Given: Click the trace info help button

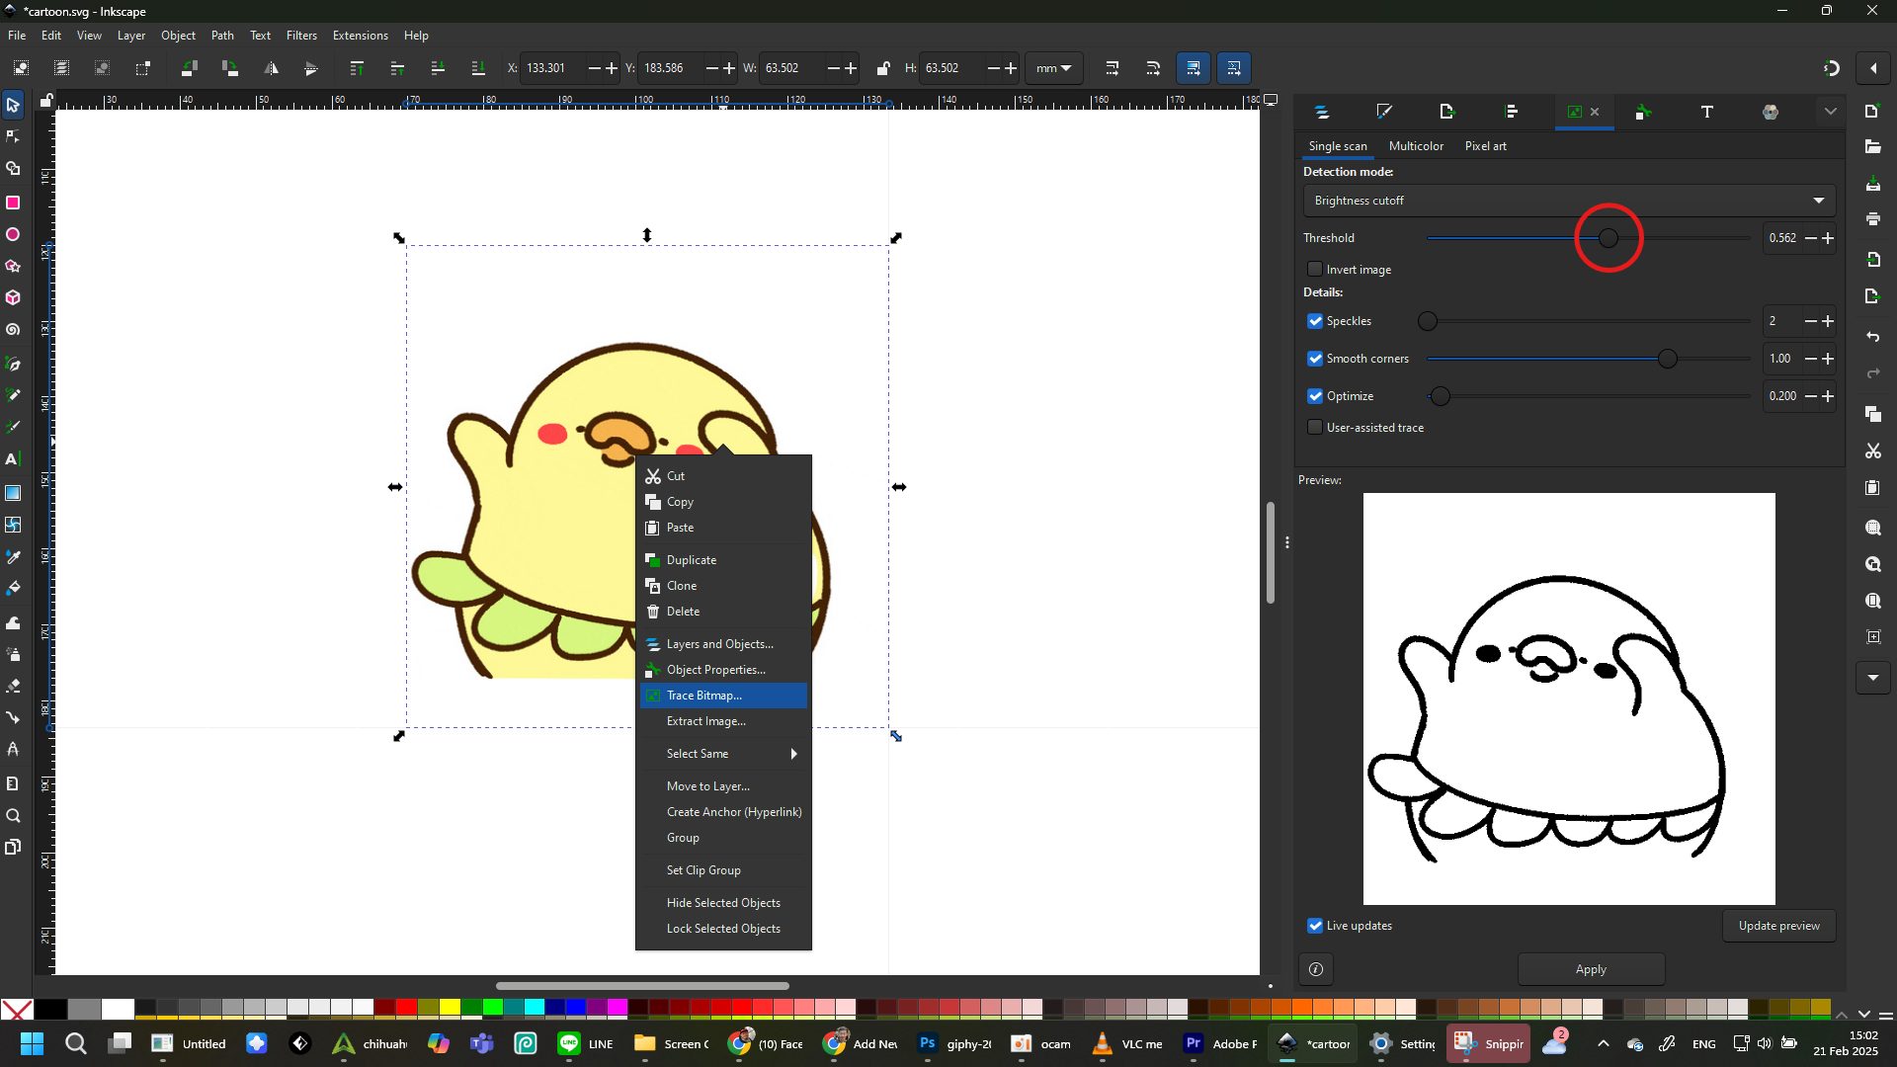Looking at the screenshot, I should point(1316,969).
